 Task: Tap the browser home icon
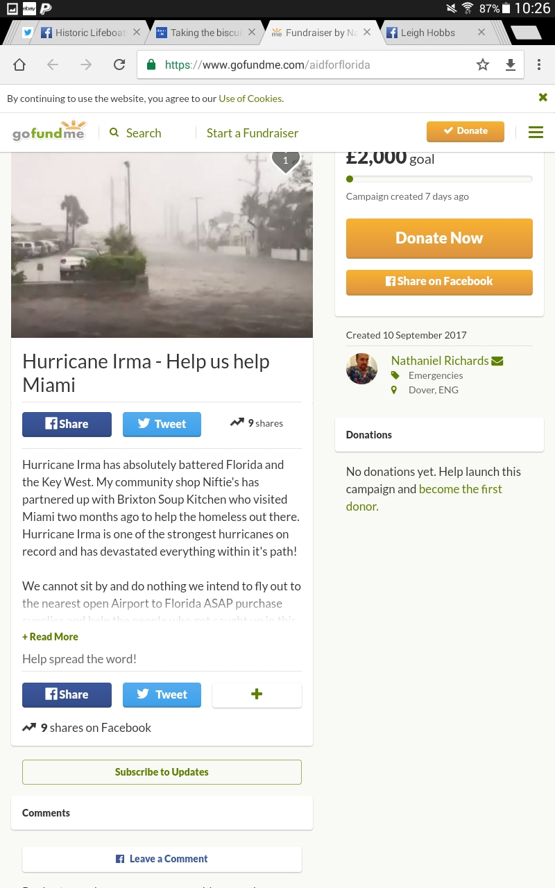click(19, 65)
